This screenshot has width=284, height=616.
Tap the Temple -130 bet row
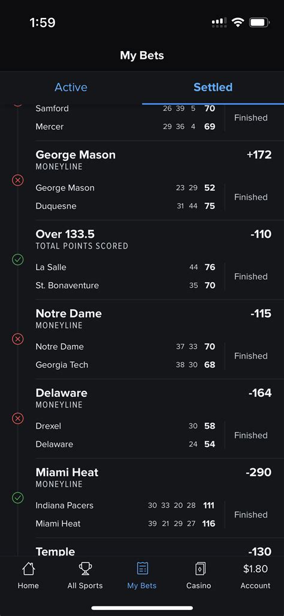click(x=153, y=551)
